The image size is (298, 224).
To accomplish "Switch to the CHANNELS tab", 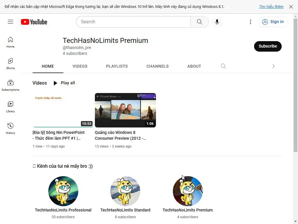I will [157, 66].
